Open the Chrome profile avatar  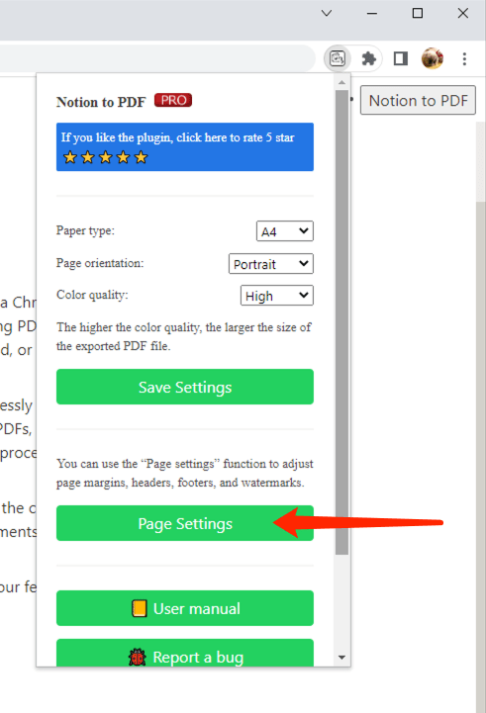(433, 58)
